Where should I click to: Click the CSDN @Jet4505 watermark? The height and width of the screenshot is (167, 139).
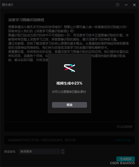coord(123,163)
